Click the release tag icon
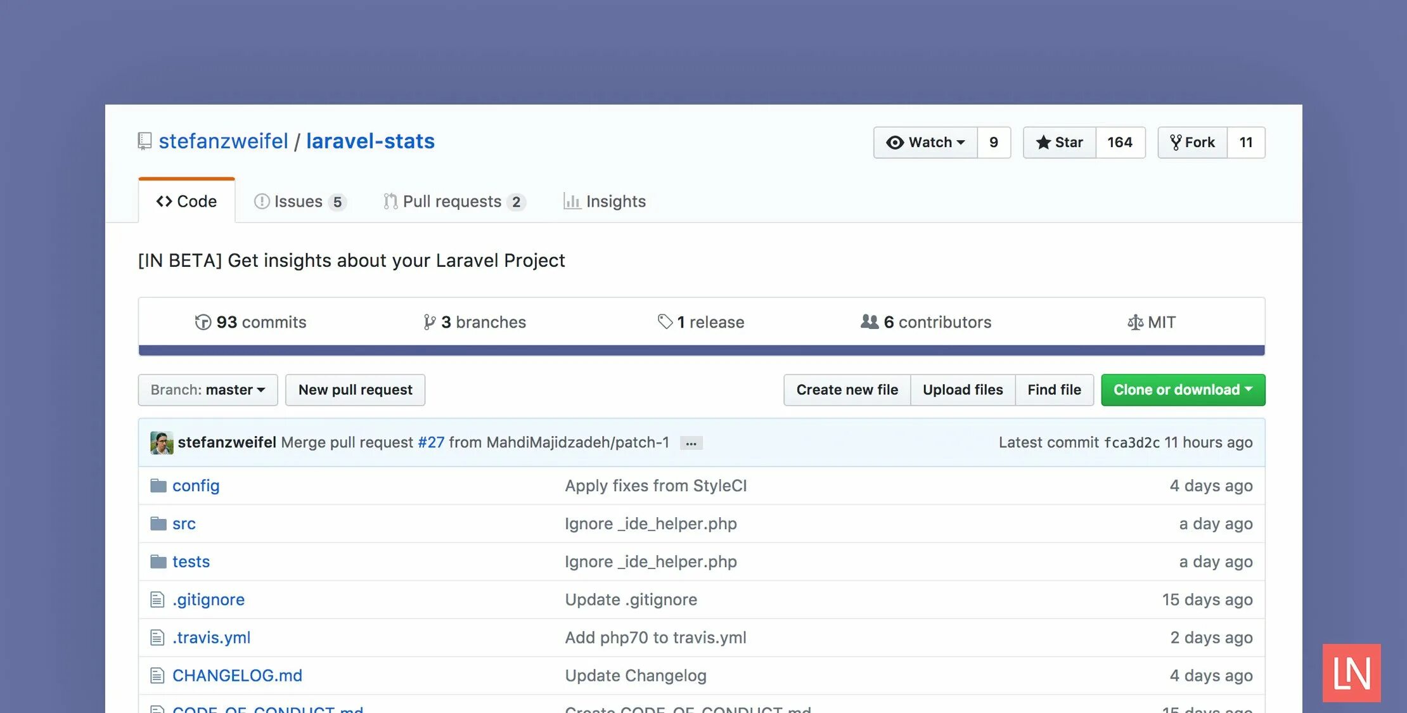1407x713 pixels. (x=665, y=322)
